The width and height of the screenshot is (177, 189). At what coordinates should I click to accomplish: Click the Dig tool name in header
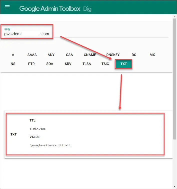(x=87, y=9)
